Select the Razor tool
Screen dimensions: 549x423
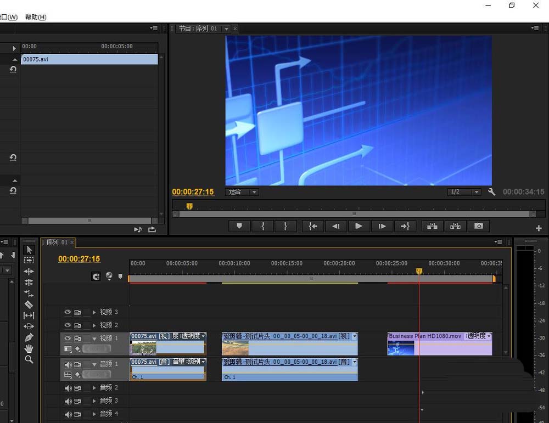(29, 304)
